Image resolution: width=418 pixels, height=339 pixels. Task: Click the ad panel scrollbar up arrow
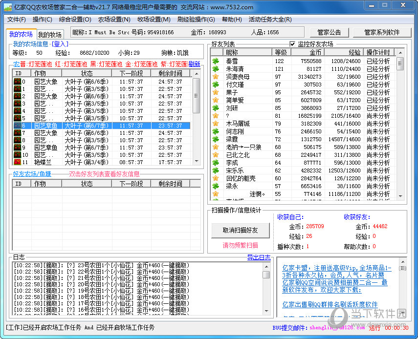pos(402,262)
